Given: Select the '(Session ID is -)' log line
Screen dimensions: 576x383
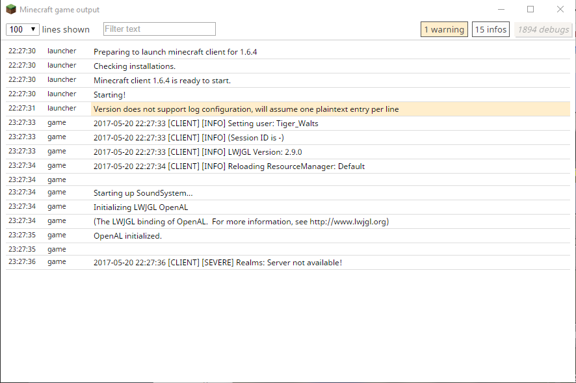Looking at the screenshot, I should pos(287,138).
